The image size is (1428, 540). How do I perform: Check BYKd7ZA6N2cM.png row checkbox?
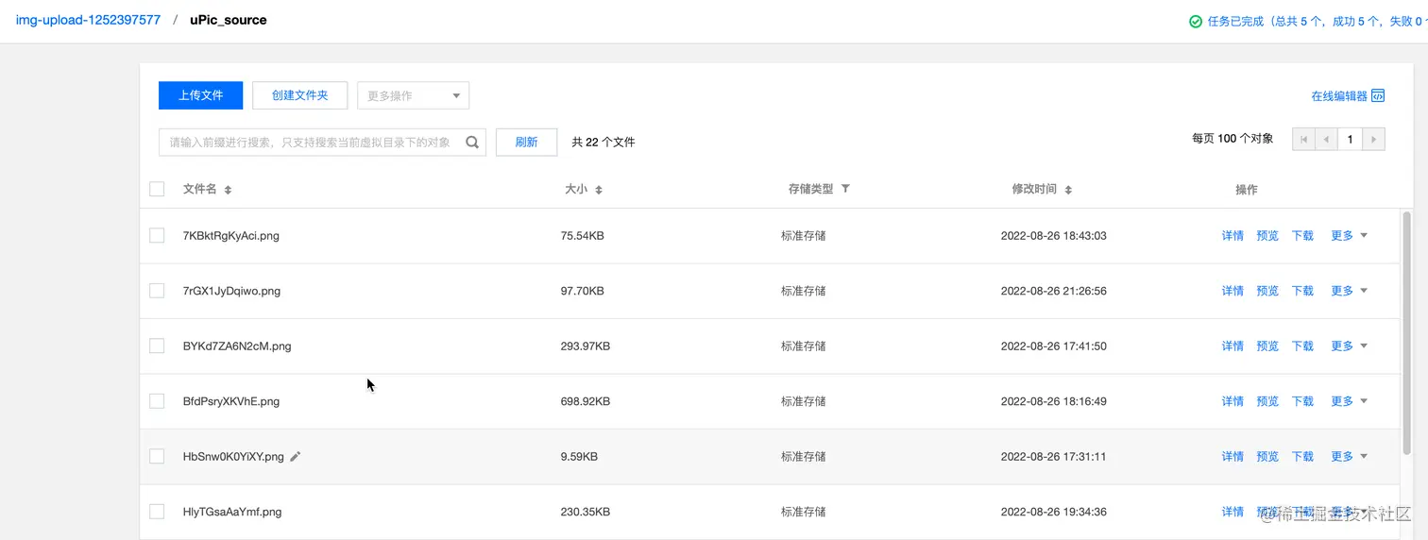coord(157,346)
